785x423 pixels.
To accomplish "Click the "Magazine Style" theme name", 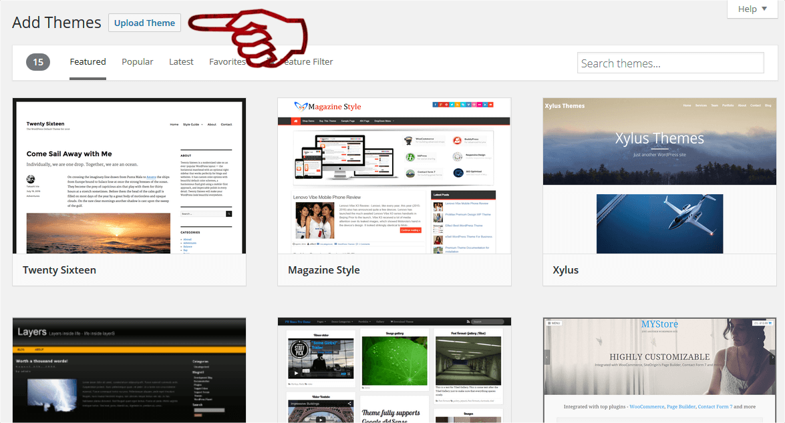I will pos(324,270).
